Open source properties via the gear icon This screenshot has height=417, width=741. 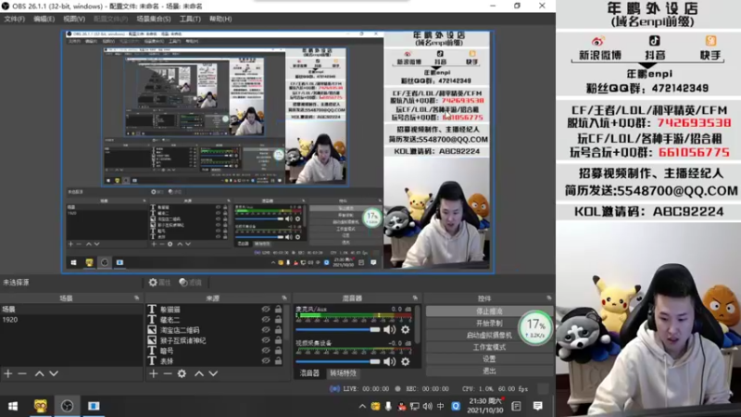(182, 373)
